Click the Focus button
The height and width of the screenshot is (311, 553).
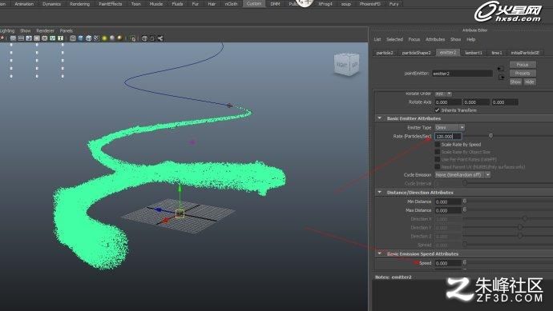[x=523, y=65]
